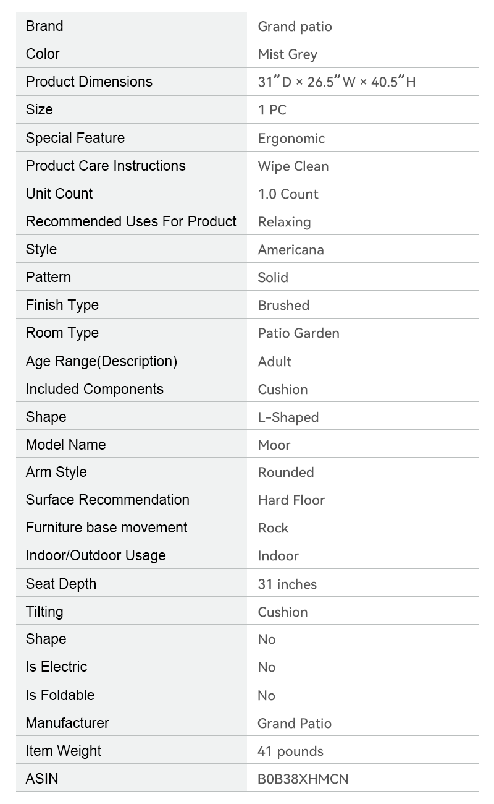Click the Finish Type "Brushed" value
This screenshot has height=804, width=494.
coord(283,306)
